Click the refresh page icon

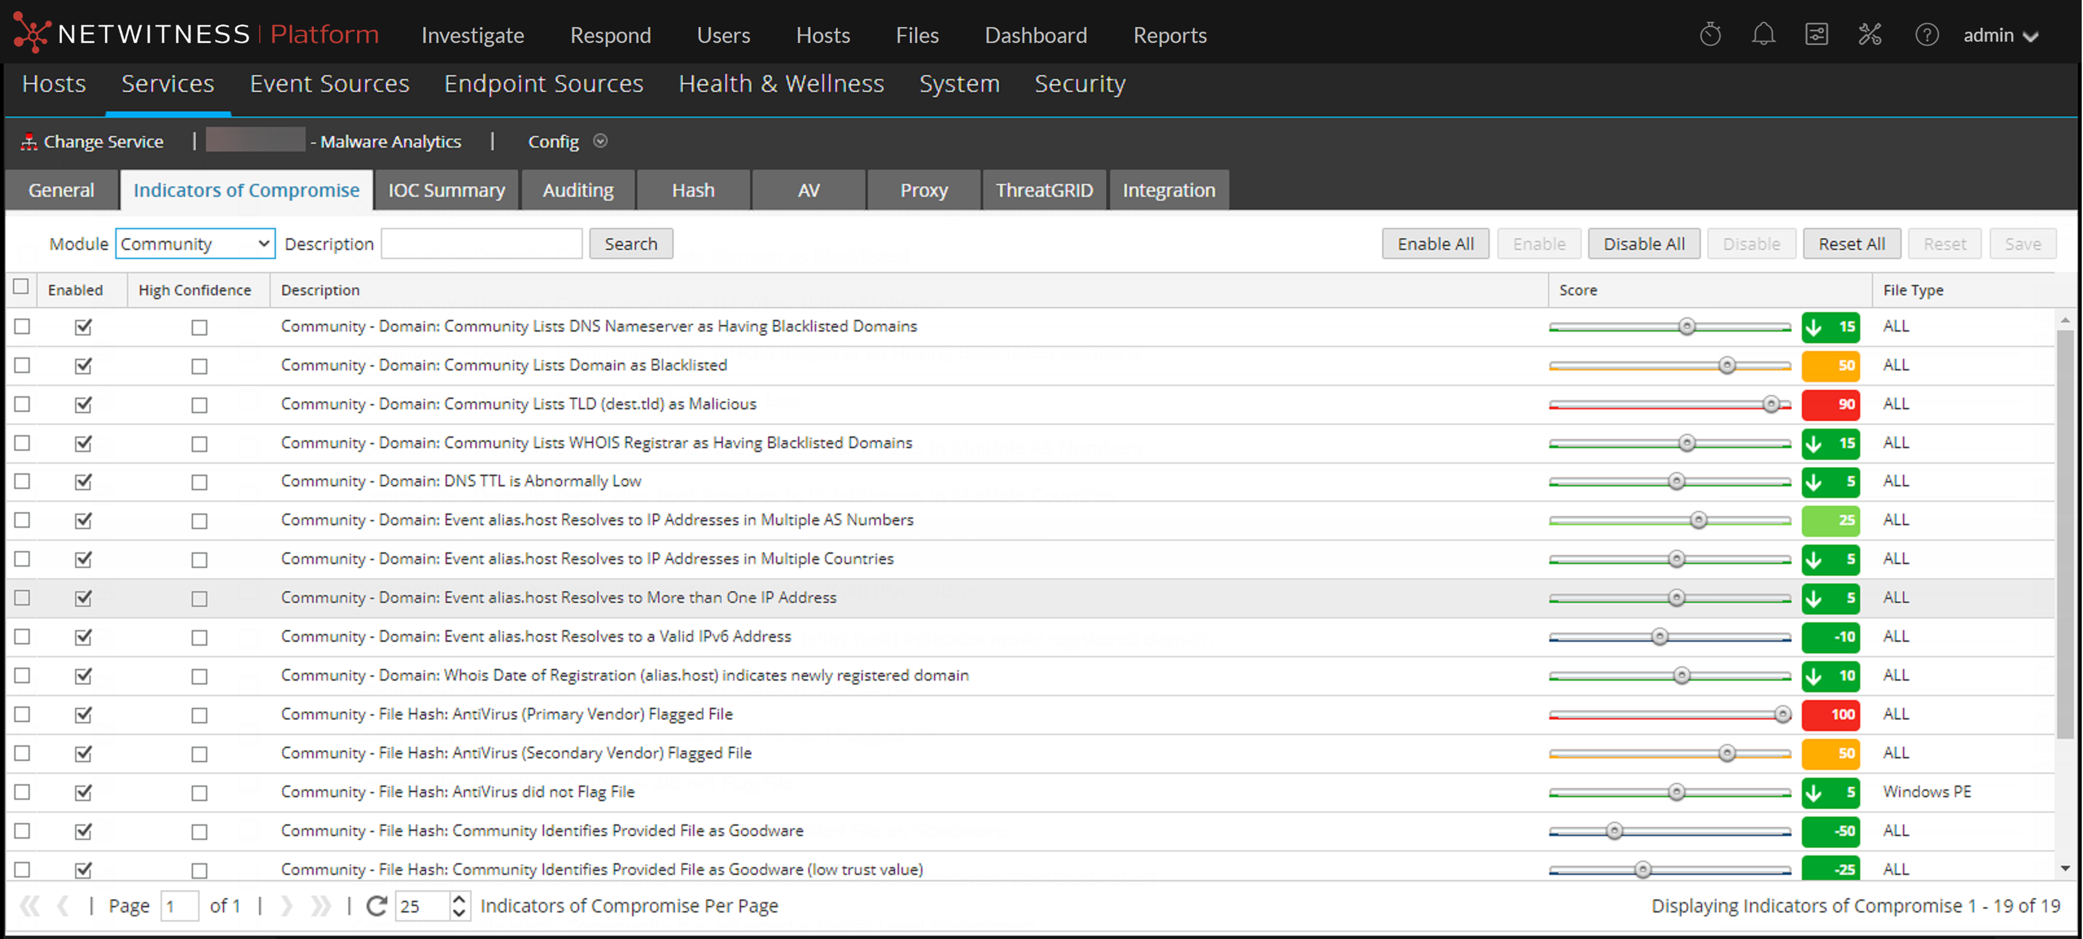(x=376, y=906)
